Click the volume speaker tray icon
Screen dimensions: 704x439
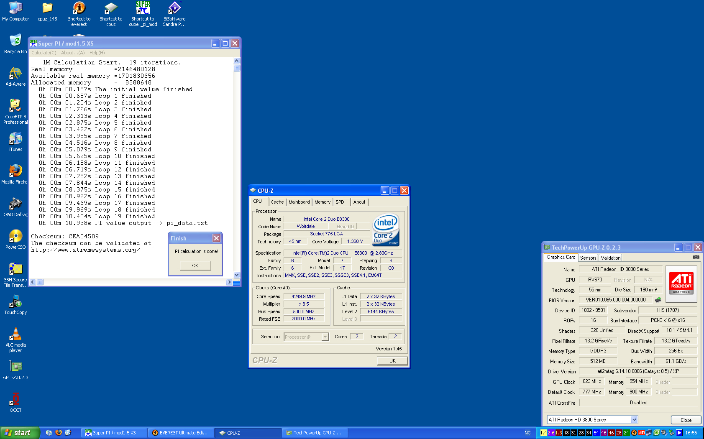pyautogui.click(x=664, y=433)
